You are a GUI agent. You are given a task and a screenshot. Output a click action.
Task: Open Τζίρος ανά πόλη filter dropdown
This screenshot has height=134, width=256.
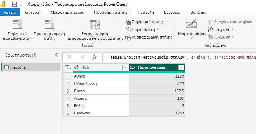(181, 67)
